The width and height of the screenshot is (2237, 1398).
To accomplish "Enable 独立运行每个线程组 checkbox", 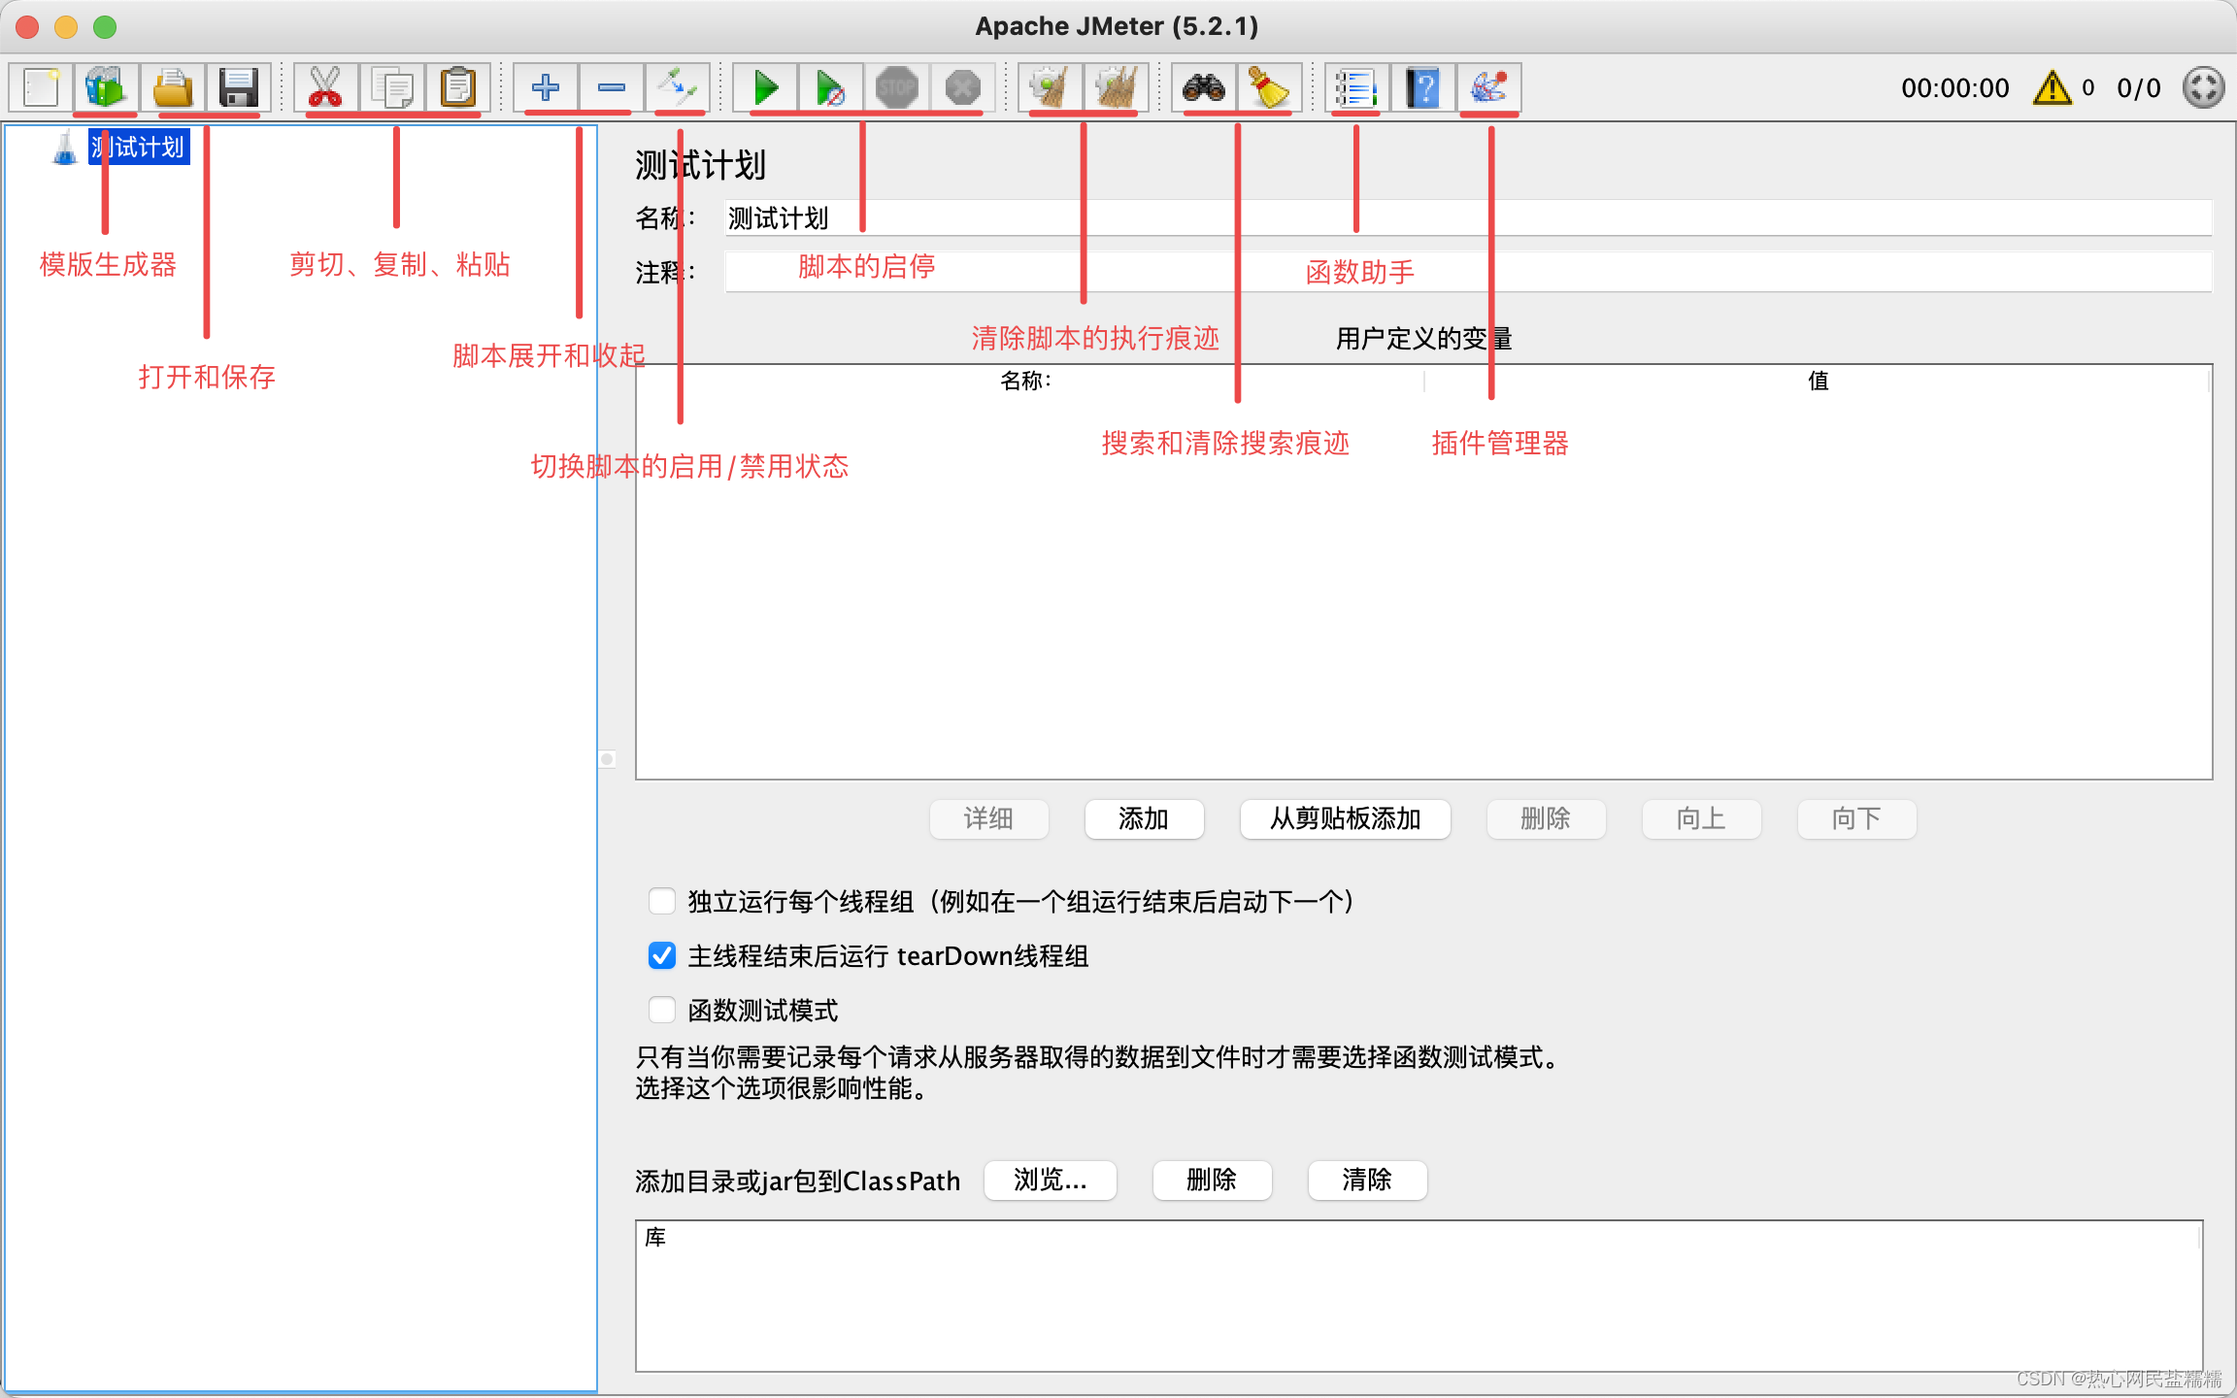I will pyautogui.click(x=662, y=901).
